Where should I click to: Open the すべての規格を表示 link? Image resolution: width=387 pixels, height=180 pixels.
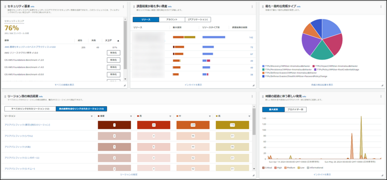pyautogui.click(x=64, y=85)
